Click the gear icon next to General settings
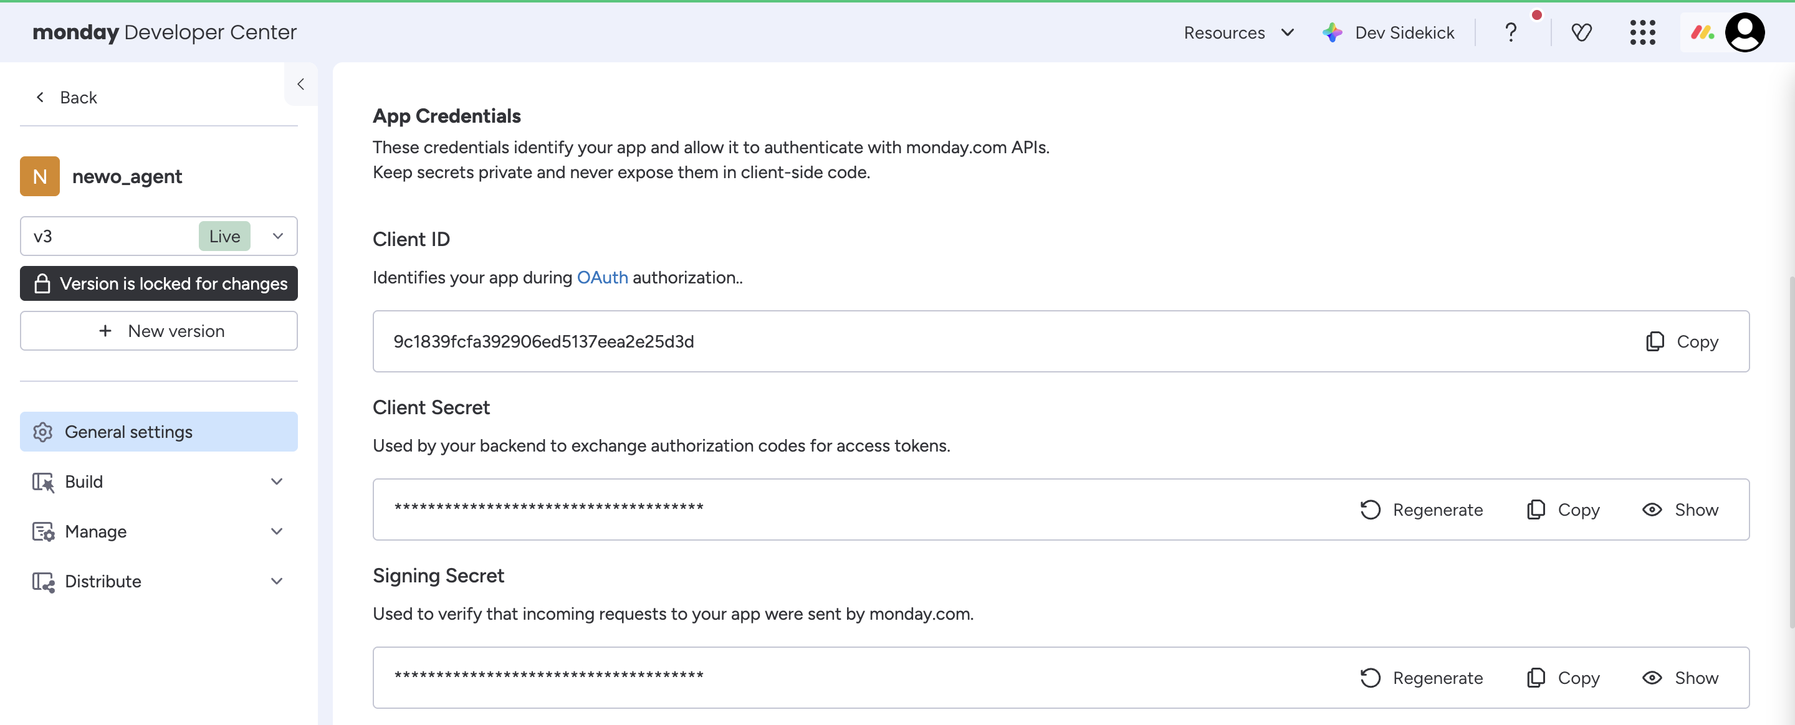The image size is (1795, 725). click(42, 432)
